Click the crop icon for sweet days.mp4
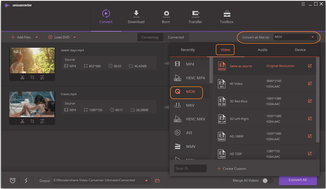This screenshot has height=189, width=326. click(x=32, y=77)
